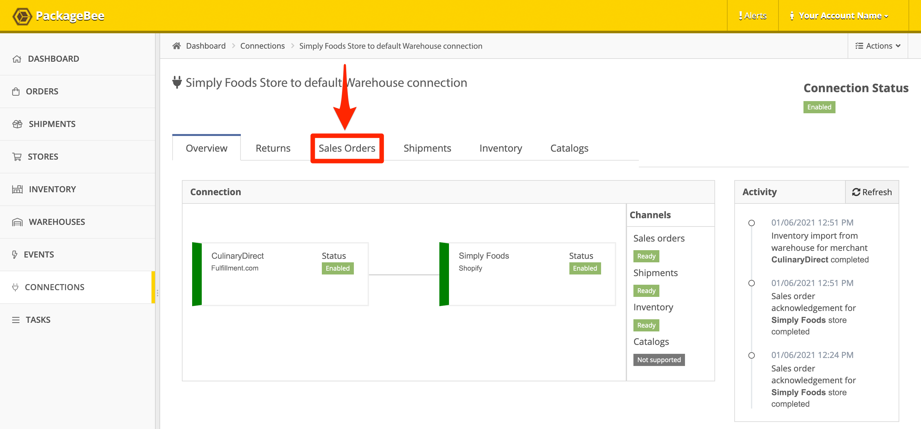The image size is (921, 429).
Task: Open STORES in the sidebar
Action: click(x=77, y=157)
